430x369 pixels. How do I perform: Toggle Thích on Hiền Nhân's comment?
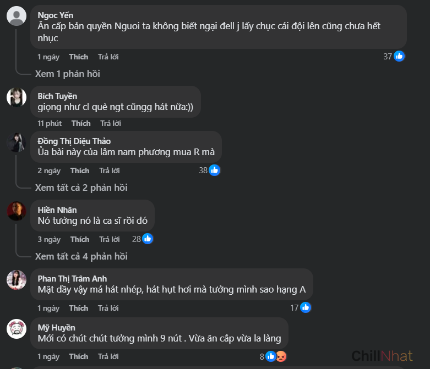80,239
